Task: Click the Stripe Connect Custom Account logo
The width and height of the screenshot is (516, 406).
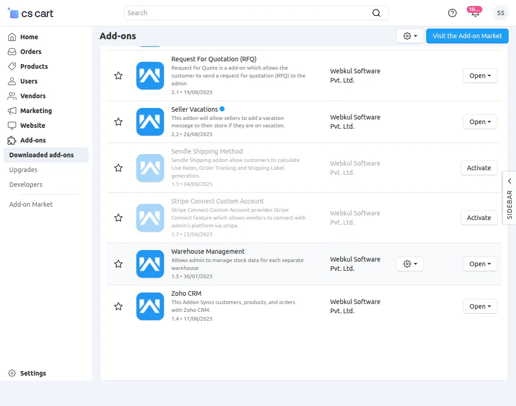Action: tap(150, 218)
